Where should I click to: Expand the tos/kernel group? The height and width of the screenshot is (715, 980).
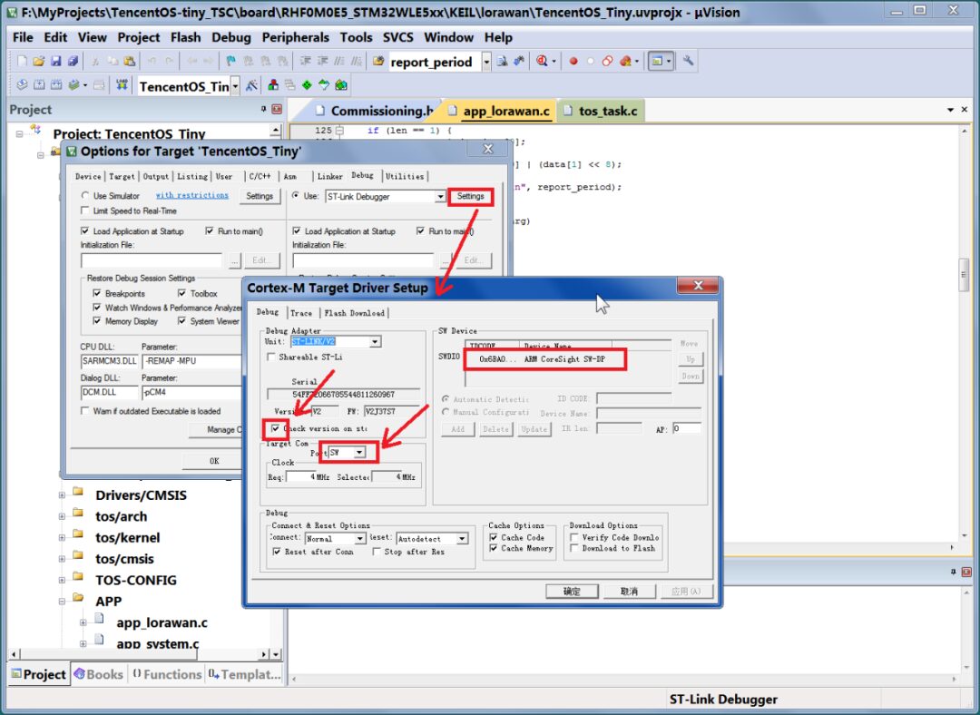coord(62,538)
